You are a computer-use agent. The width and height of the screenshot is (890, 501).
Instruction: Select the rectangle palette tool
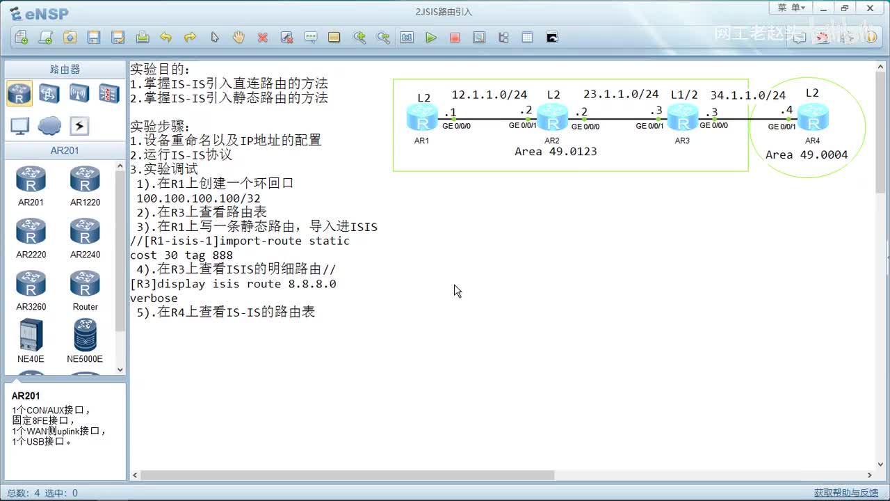[334, 38]
